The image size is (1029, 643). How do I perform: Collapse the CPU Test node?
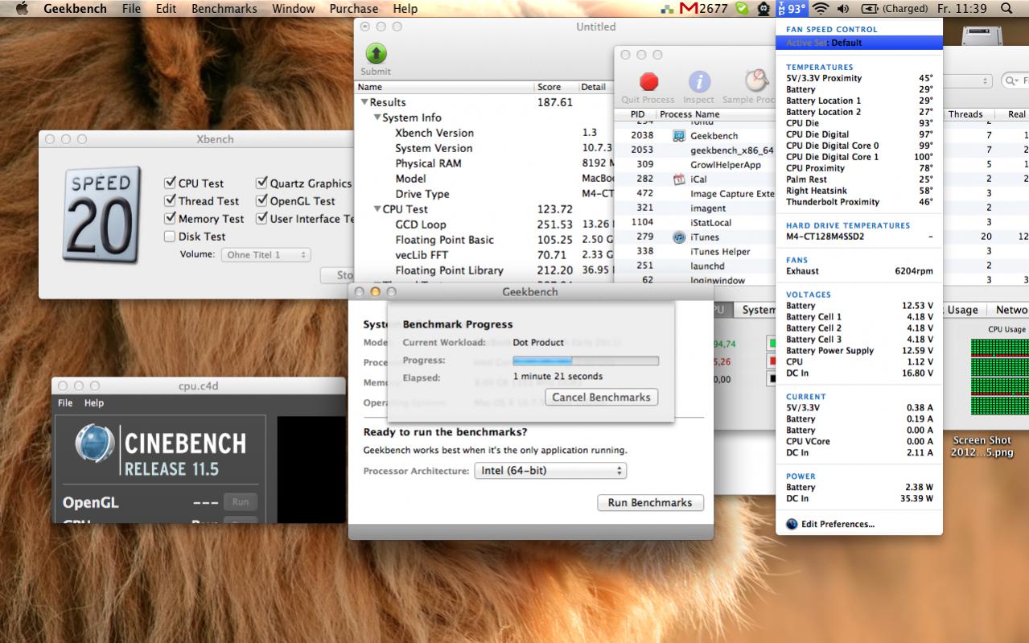[x=377, y=209]
